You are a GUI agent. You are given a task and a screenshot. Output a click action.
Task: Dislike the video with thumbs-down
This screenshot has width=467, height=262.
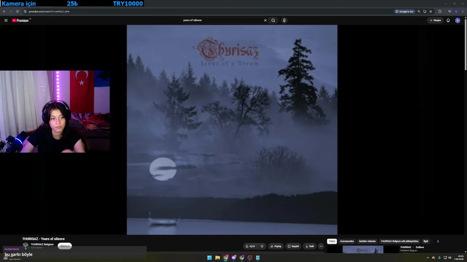tap(262, 246)
